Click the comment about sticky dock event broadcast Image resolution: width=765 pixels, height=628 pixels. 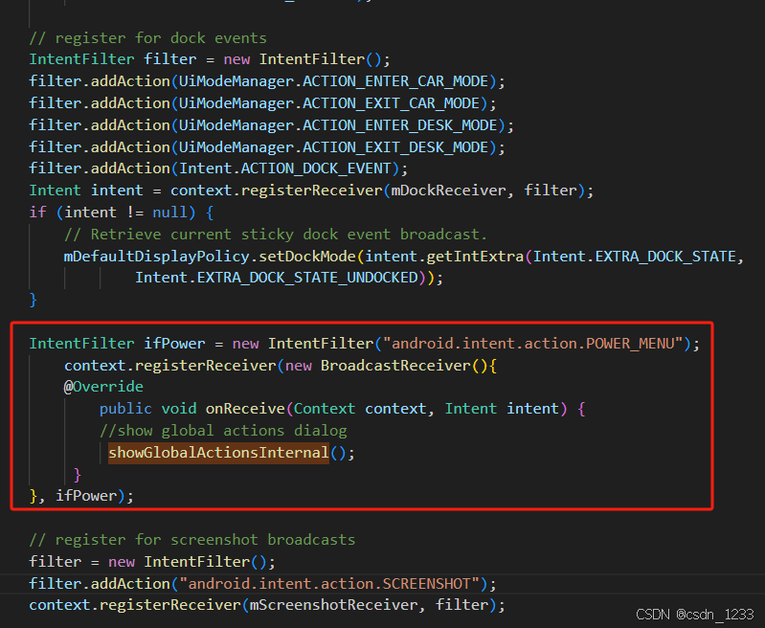coord(276,235)
